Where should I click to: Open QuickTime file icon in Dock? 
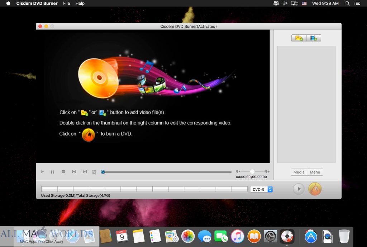point(328,236)
